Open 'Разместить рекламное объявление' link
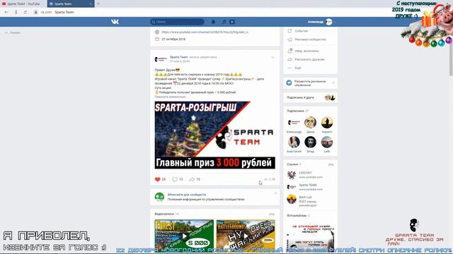Image resolution: width=453 pixels, height=254 pixels. pos(310,83)
